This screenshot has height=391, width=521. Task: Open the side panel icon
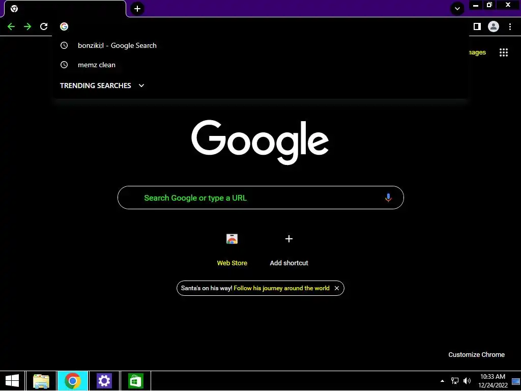477,26
